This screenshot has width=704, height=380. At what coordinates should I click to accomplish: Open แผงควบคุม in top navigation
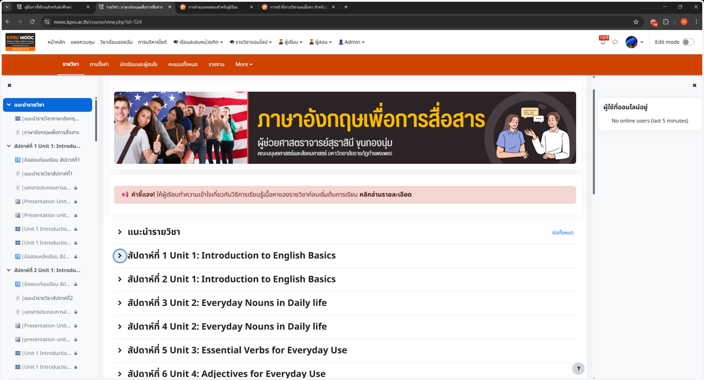(83, 42)
